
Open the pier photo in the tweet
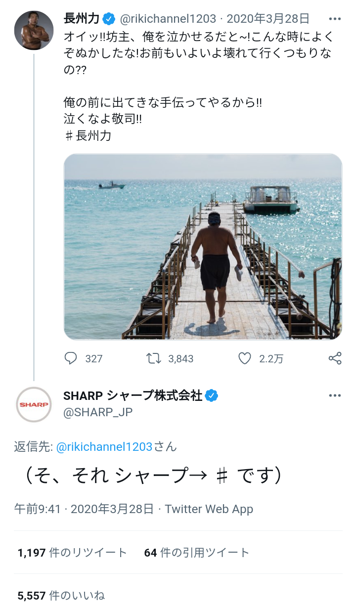coord(203,247)
